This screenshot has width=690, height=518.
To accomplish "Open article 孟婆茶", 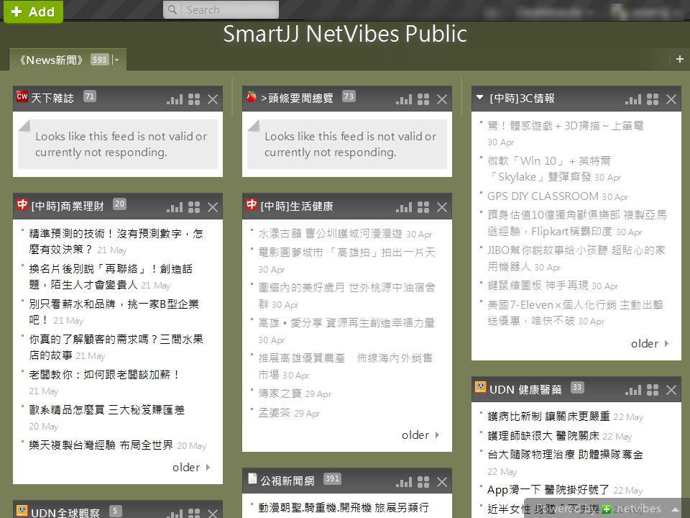I will coord(274,413).
